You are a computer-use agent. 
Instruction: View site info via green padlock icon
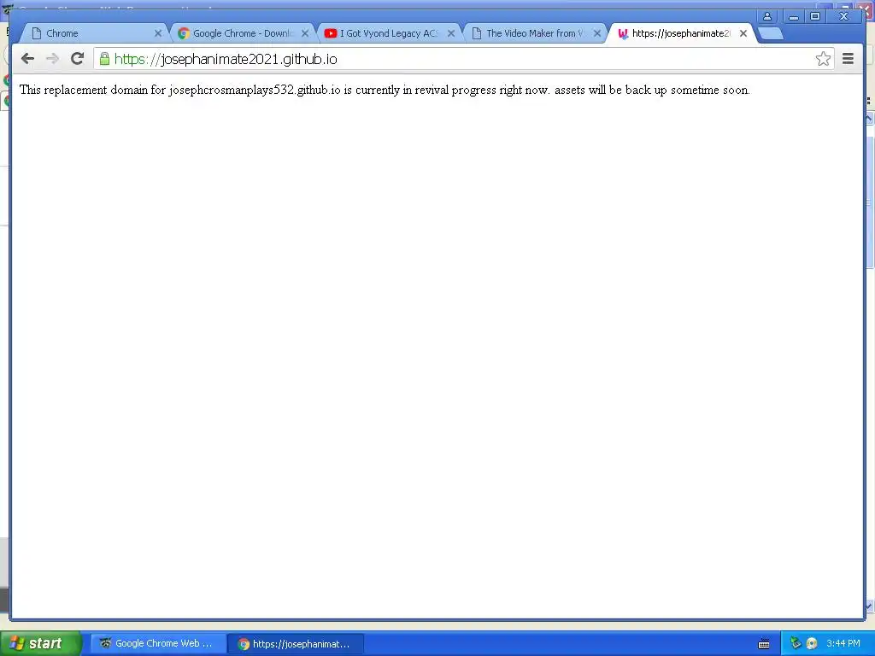(x=104, y=59)
